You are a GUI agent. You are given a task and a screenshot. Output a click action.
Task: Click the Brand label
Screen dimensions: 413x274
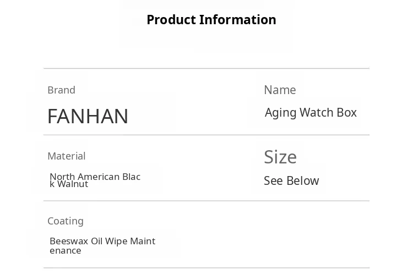pos(61,90)
